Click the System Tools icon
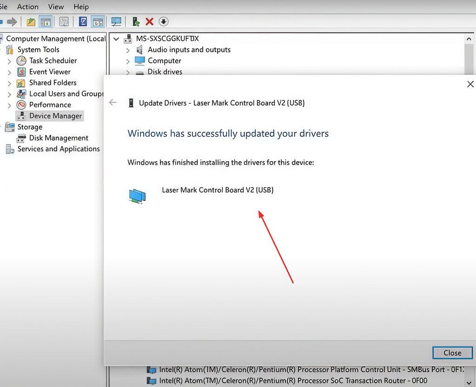Image resolution: width=476 pixels, height=387 pixels. pyautogui.click(x=10, y=50)
